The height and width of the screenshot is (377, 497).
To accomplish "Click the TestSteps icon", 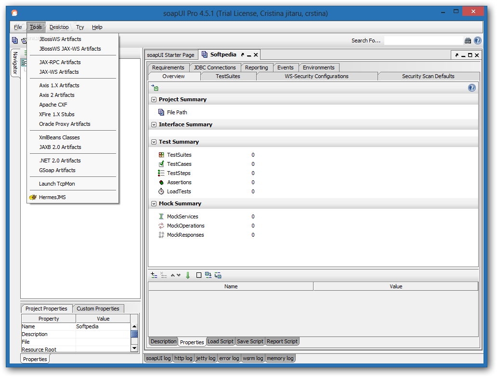I will pyautogui.click(x=161, y=173).
